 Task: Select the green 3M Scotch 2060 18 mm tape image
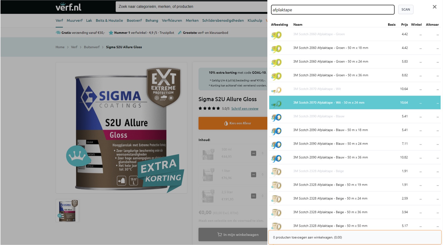(x=276, y=48)
